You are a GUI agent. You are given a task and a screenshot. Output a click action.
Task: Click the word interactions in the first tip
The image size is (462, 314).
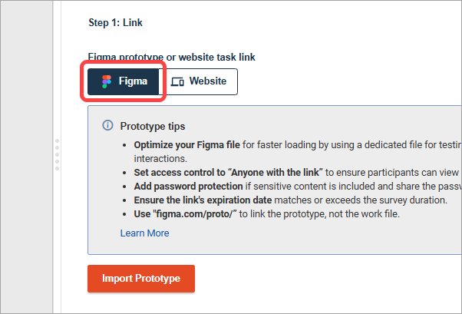[x=160, y=159]
